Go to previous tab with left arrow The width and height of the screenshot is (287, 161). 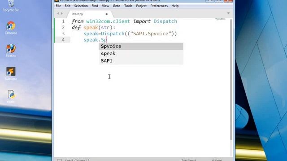click(x=58, y=13)
